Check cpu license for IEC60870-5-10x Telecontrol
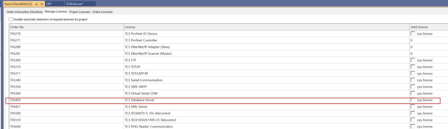Screen dimensions: 448x129 413,113
